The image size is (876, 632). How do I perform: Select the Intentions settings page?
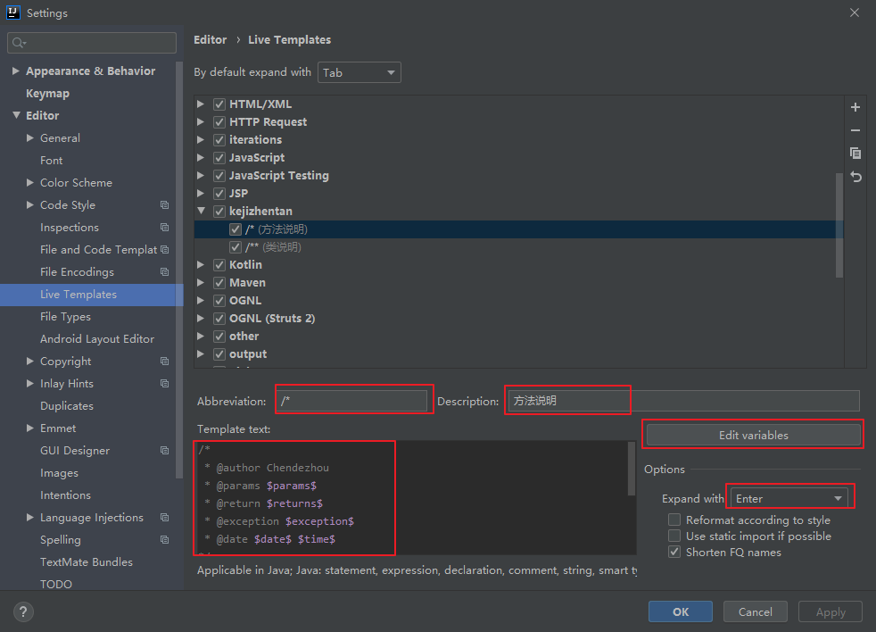pos(65,495)
